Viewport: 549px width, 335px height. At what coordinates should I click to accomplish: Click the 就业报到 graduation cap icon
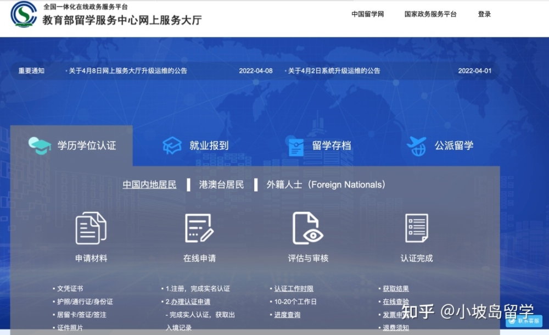click(x=172, y=146)
